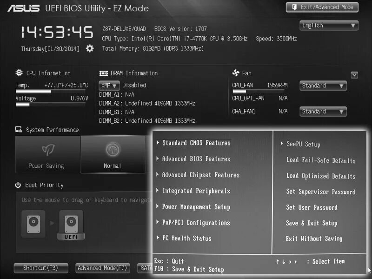Screen dimensions: 372x279
Task: Click the ASUS logo
Action: click(24, 8)
